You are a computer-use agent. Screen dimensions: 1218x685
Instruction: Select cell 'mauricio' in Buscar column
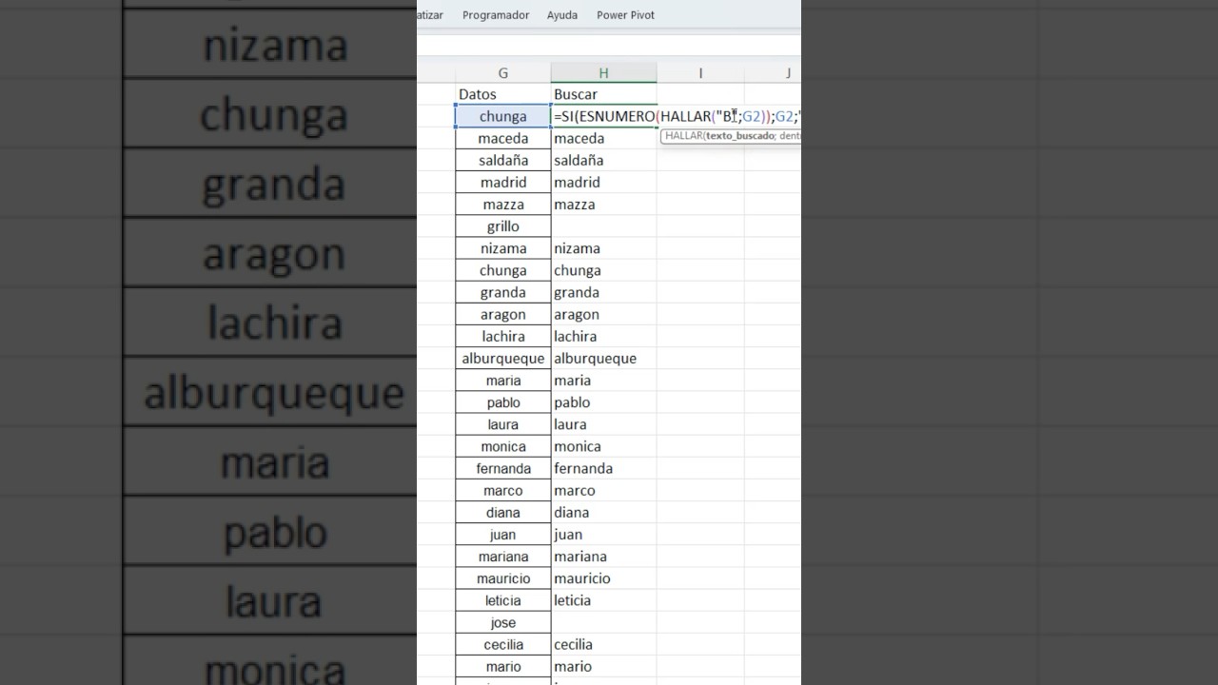click(x=603, y=578)
